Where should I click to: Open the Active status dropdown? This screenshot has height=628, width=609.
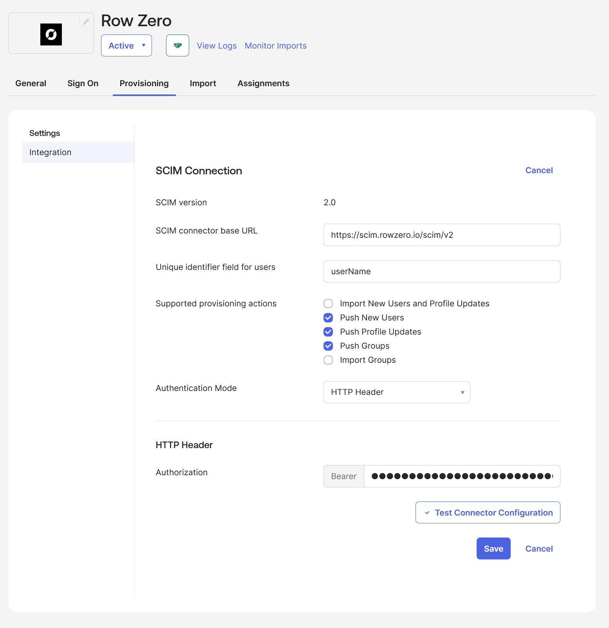tap(126, 45)
